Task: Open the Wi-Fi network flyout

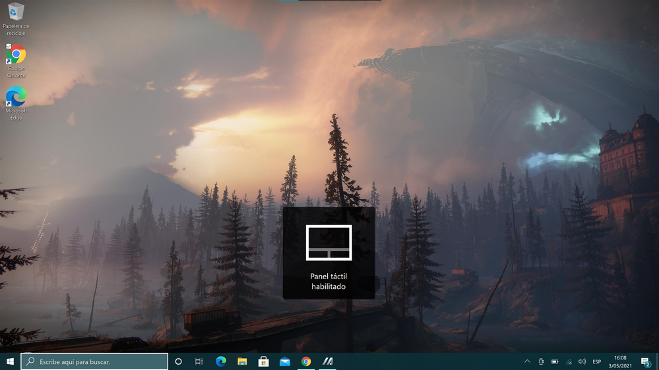Action: pyautogui.click(x=569, y=361)
